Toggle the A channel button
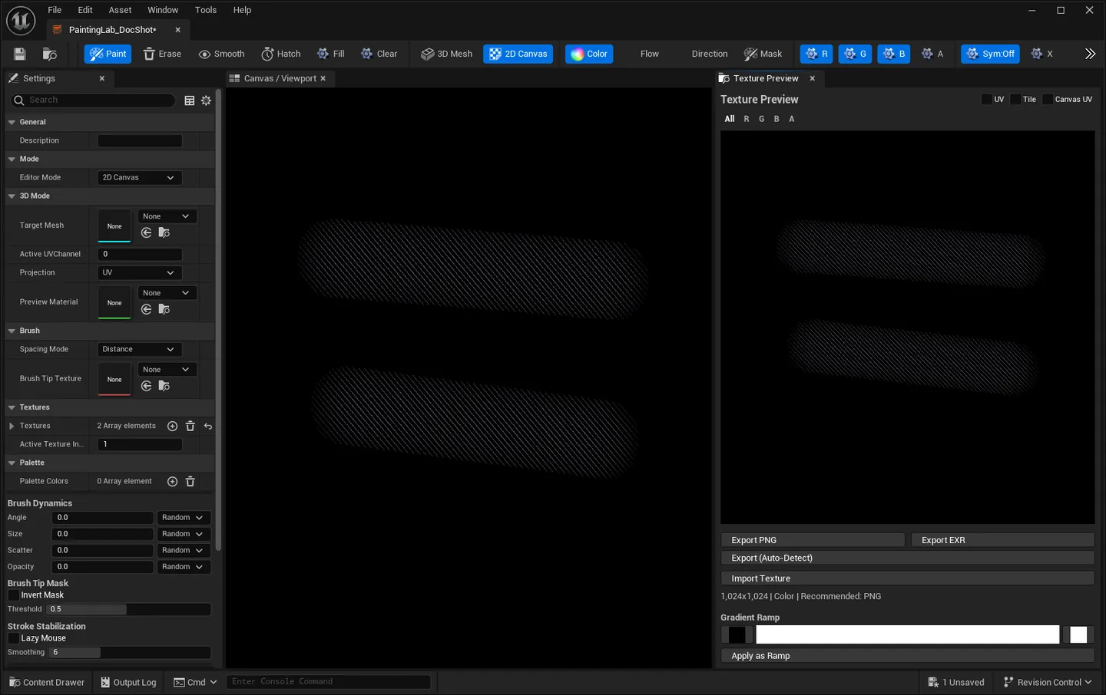 click(932, 54)
